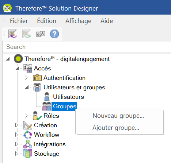171x163 pixels.
Task: Click the Intégrations connected nodes icon
Action: point(28,144)
